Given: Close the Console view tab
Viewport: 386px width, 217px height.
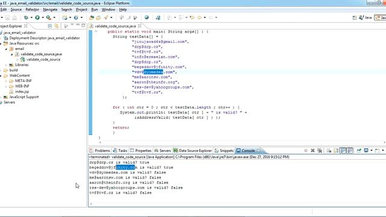Looking at the screenshot, I should [259, 150].
